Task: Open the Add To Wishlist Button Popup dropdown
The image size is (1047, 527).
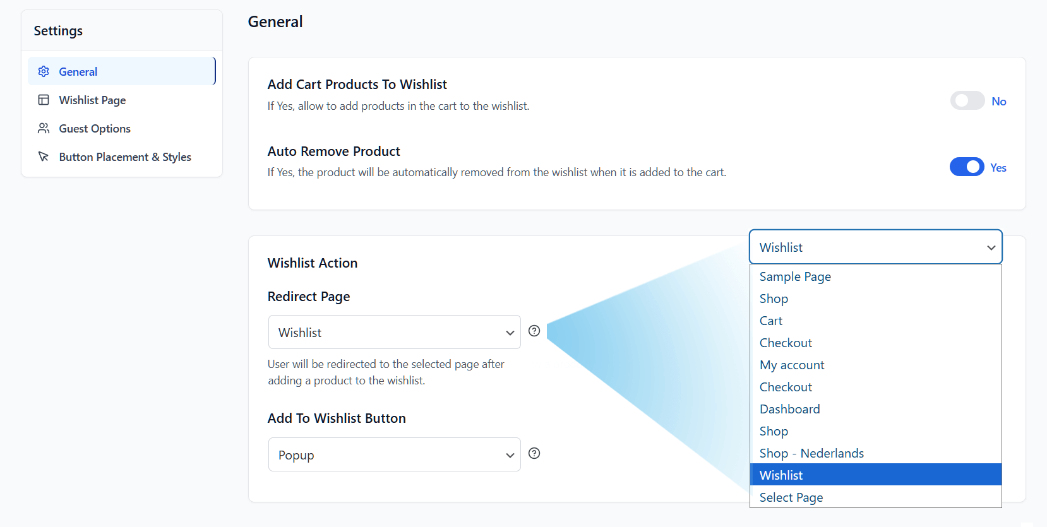Action: coord(394,454)
